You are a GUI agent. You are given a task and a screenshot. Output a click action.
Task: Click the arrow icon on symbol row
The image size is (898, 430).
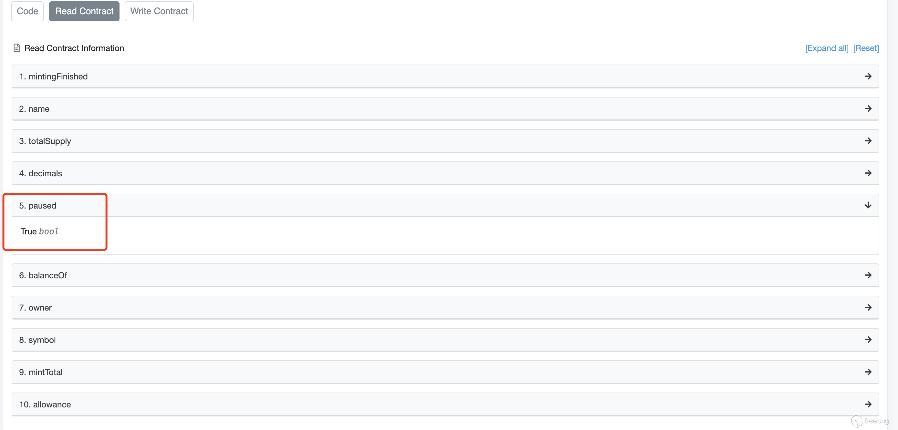click(868, 340)
